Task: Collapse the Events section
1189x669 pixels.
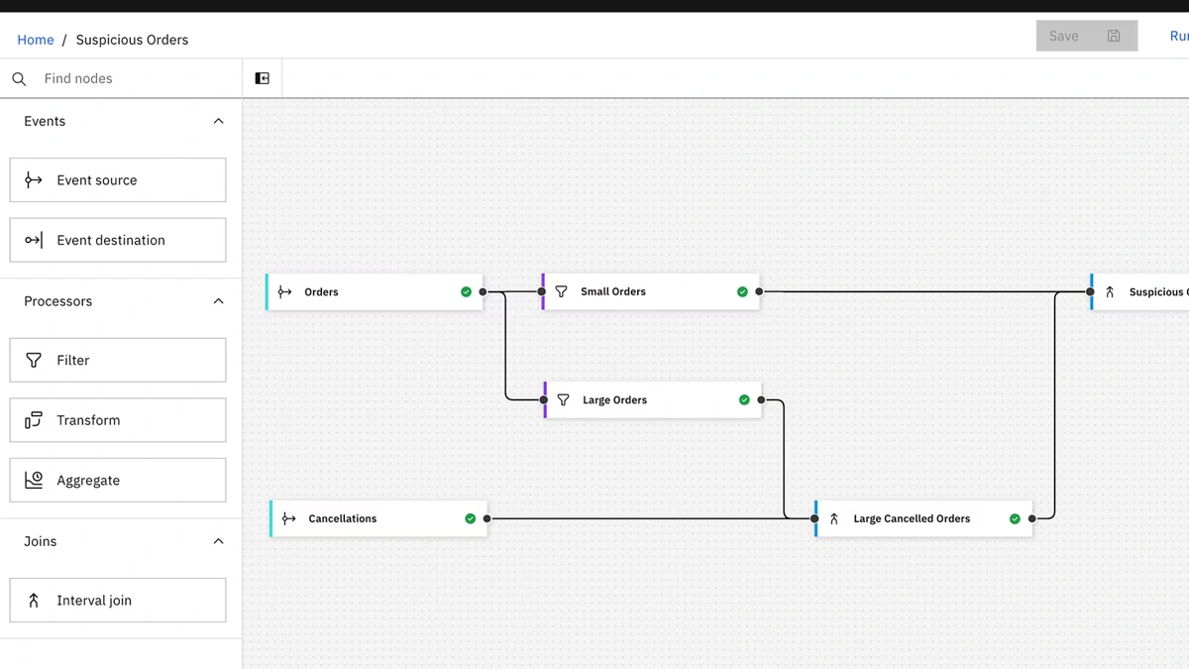Action: tap(218, 121)
